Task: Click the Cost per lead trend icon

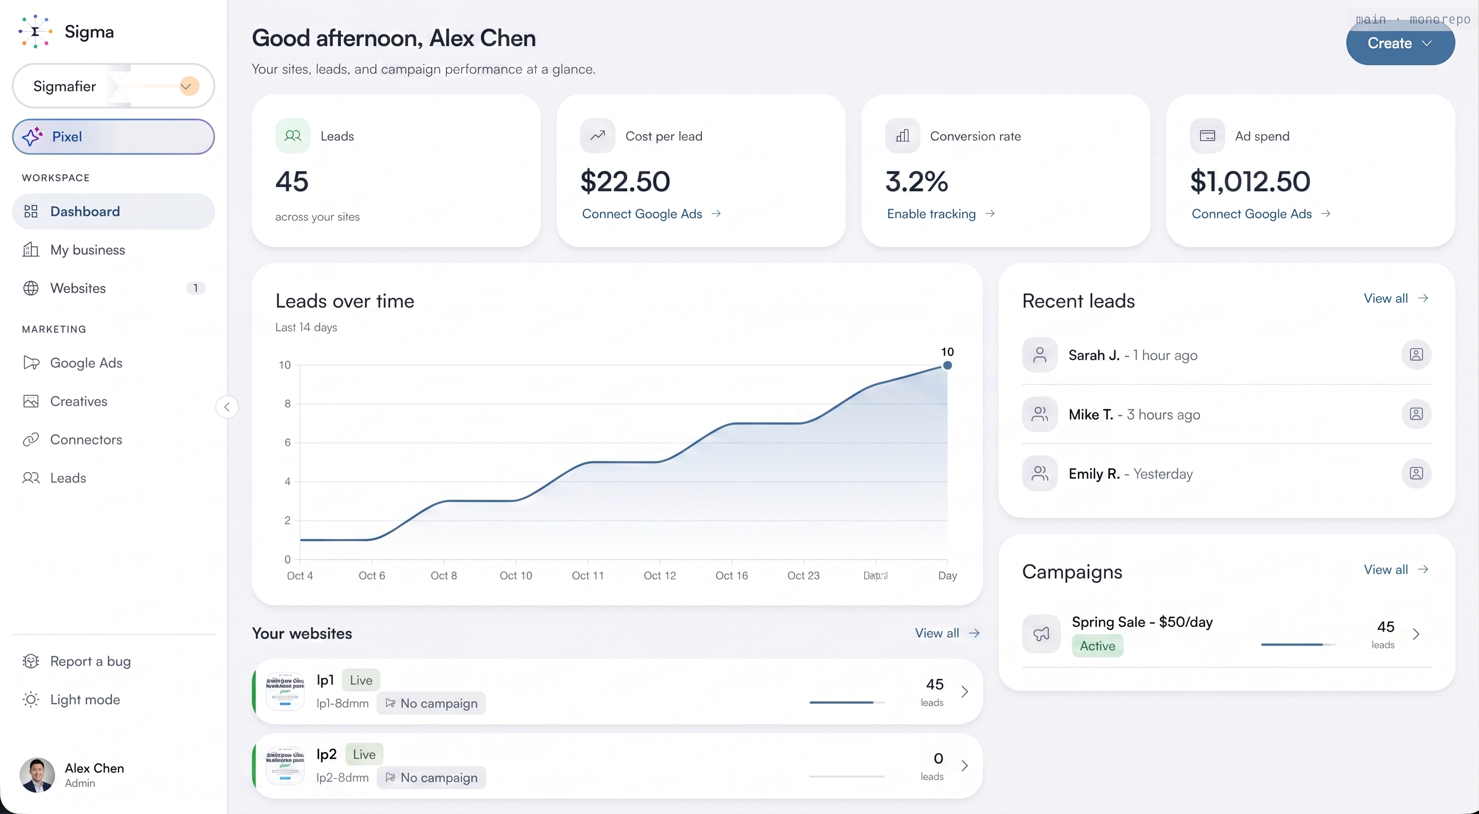Action: tap(597, 136)
